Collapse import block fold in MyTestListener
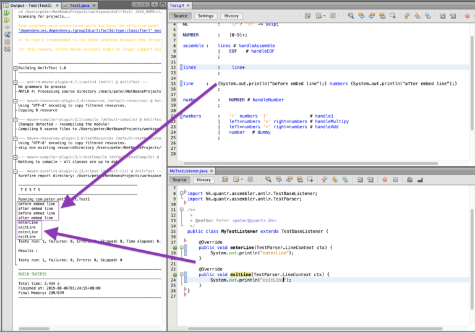Image resolution: width=475 pixels, height=333 pixels. [182, 193]
